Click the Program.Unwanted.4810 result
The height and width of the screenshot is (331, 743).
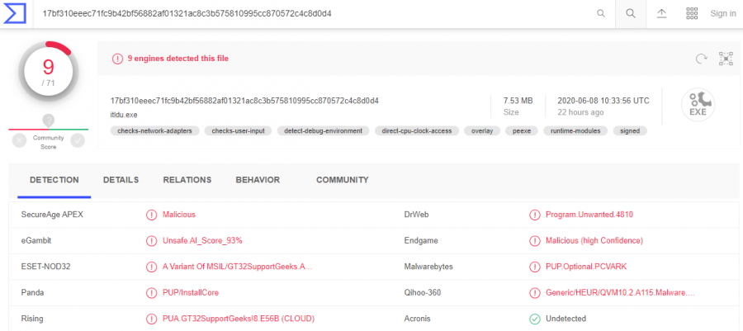589,215
